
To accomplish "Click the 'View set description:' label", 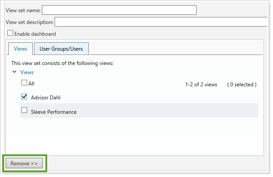I will pyautogui.click(x=29, y=22).
